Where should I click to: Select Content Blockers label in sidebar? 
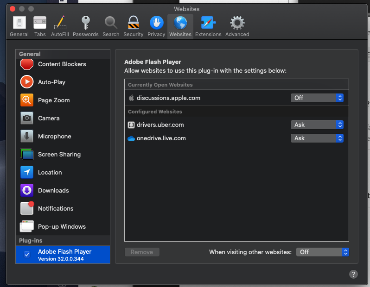[62, 64]
